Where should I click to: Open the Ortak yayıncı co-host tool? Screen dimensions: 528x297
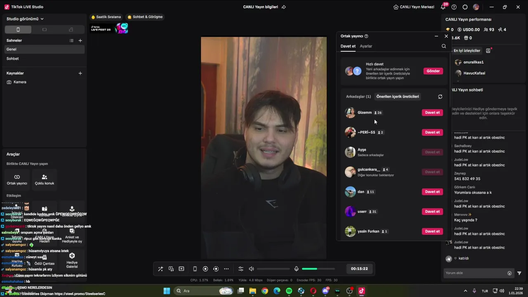(17, 179)
